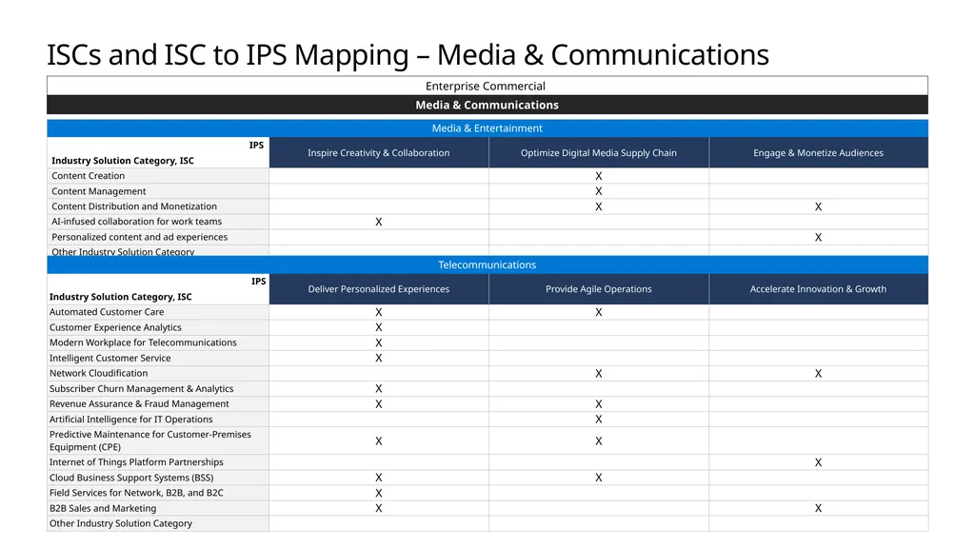Click Field Services for Network, B2B, and B2C
Image resolution: width=975 pixels, height=547 pixels.
[x=136, y=493]
